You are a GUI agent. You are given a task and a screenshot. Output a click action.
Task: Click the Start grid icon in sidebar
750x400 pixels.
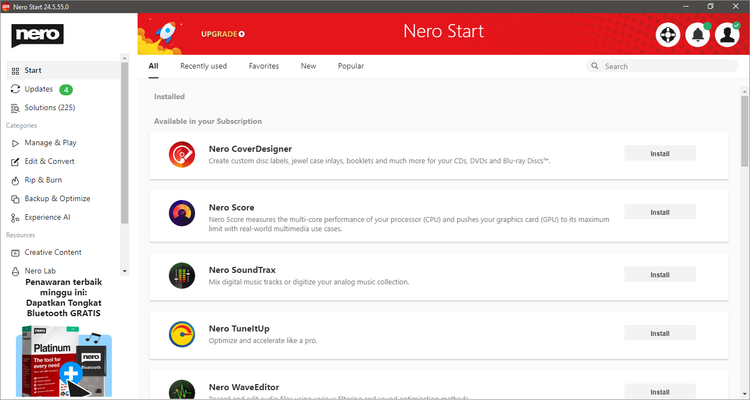click(x=15, y=71)
